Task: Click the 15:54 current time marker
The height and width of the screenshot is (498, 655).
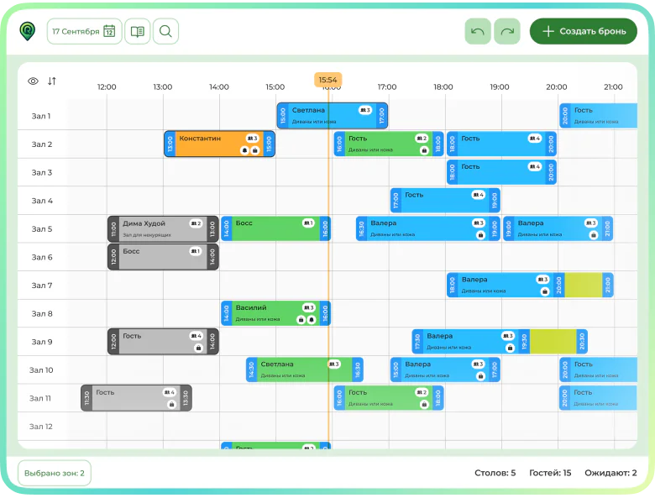Action: click(x=327, y=80)
